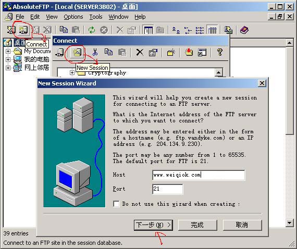
Task: Click the New Session icon in the Connect dialog
Action: click(77, 52)
